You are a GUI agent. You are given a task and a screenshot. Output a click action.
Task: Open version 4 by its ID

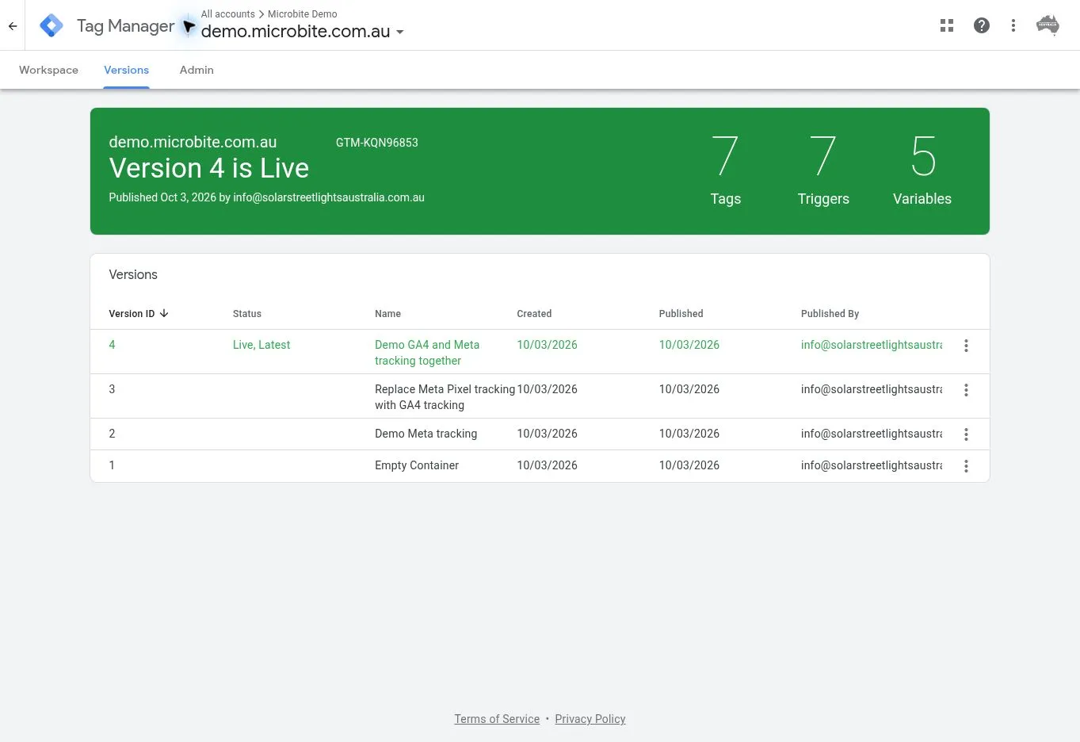coord(112,345)
